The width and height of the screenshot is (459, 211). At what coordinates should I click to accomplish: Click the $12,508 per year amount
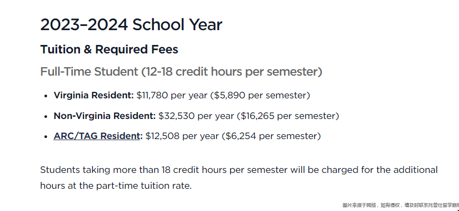click(x=182, y=136)
